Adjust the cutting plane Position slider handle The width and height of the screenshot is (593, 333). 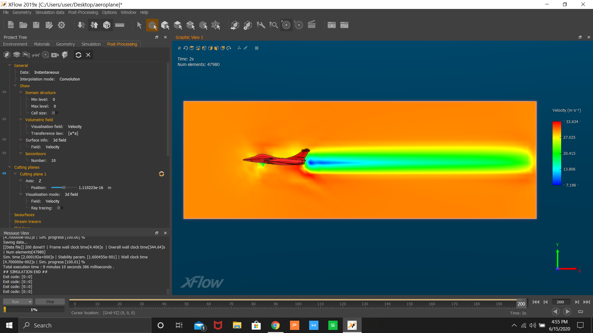64,187
